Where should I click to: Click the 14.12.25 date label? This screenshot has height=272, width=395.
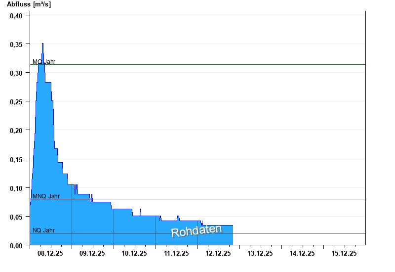(x=302, y=253)
